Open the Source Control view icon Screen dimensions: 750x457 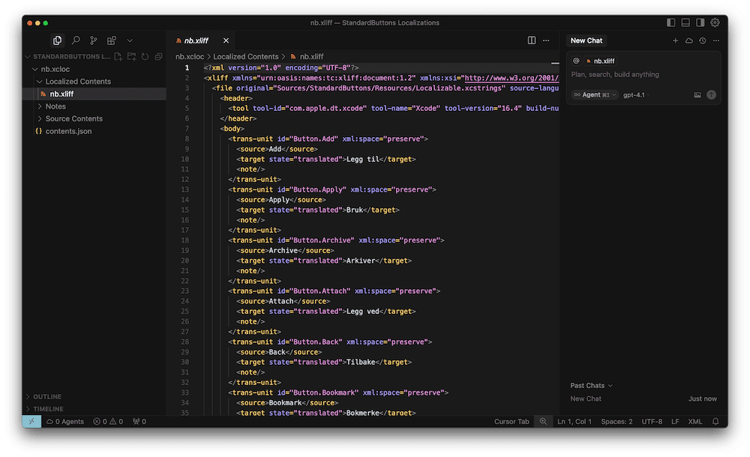pos(94,40)
